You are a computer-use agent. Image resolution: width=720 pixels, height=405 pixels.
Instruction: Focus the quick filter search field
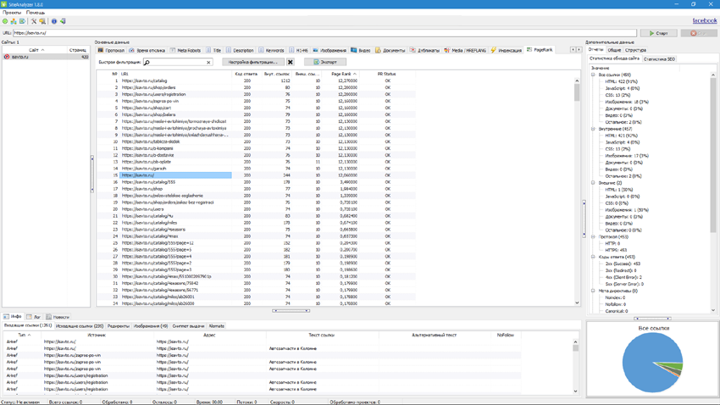pos(178,62)
